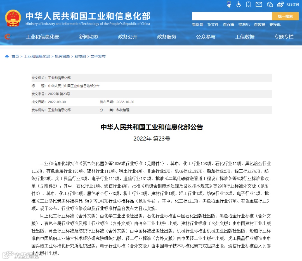Image resolution: width=302 pixels, height=261 pixels.
Task: Click the subtitle 2022年 第23号 under the heading
Action: coord(152,139)
